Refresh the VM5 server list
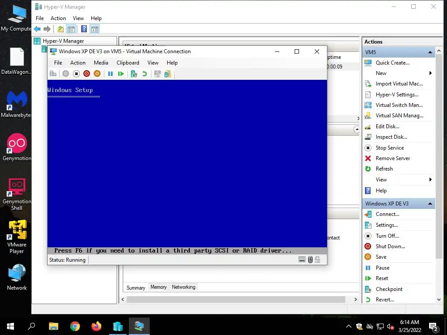The width and height of the screenshot is (447, 335). (384, 169)
